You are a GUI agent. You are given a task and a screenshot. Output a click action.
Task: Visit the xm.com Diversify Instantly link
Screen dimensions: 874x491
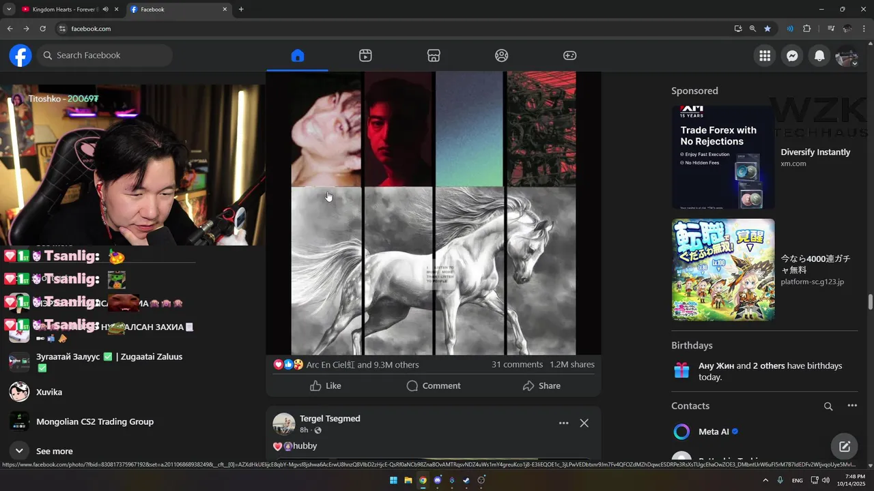click(x=815, y=158)
